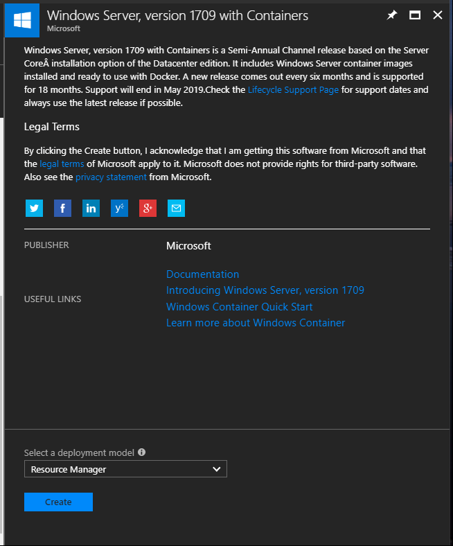Viewport: 453px width, 546px height.
Task: Show deployment model info tooltip icon
Action: [x=142, y=452]
